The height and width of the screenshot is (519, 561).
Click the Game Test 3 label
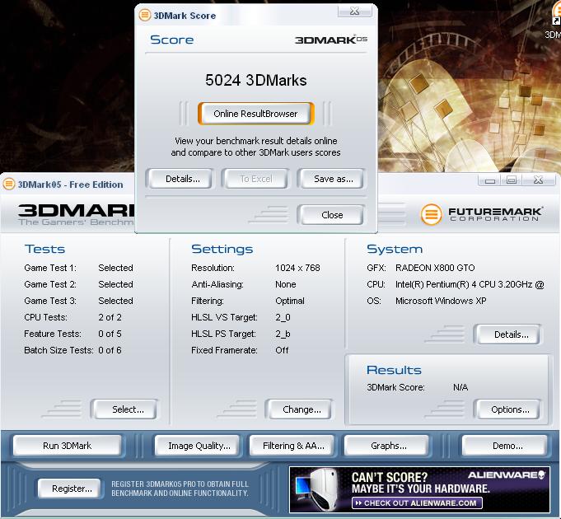50,301
